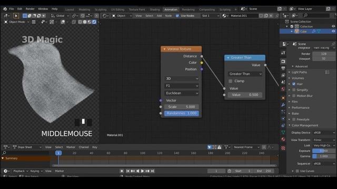Open the Greater Than operation dropdown
This screenshot has width=337, height=189.
click(245, 74)
